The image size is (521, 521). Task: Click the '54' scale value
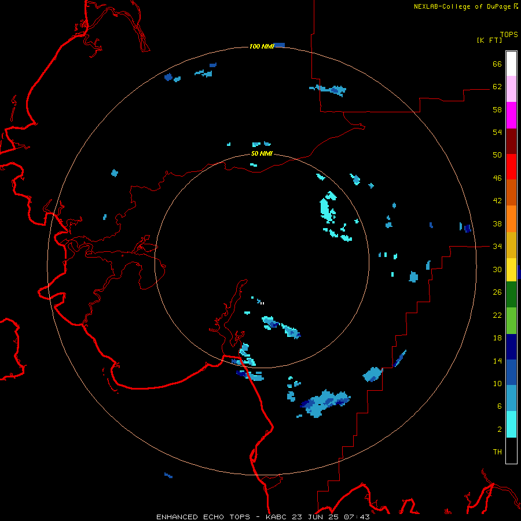tap(497, 132)
